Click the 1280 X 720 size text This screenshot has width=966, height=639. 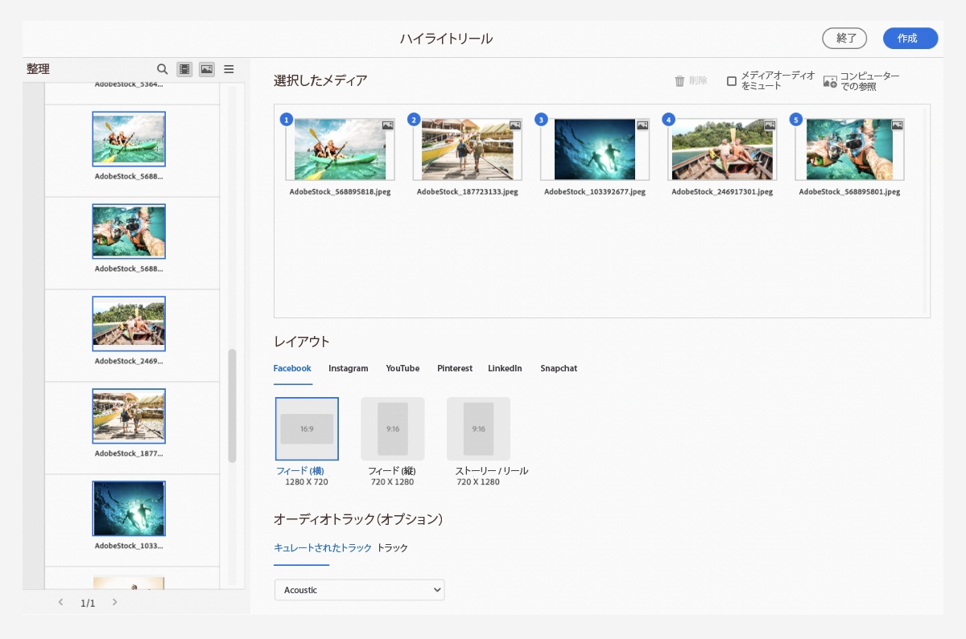[307, 482]
